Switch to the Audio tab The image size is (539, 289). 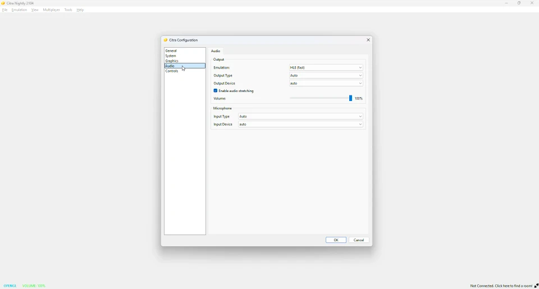pos(216,51)
